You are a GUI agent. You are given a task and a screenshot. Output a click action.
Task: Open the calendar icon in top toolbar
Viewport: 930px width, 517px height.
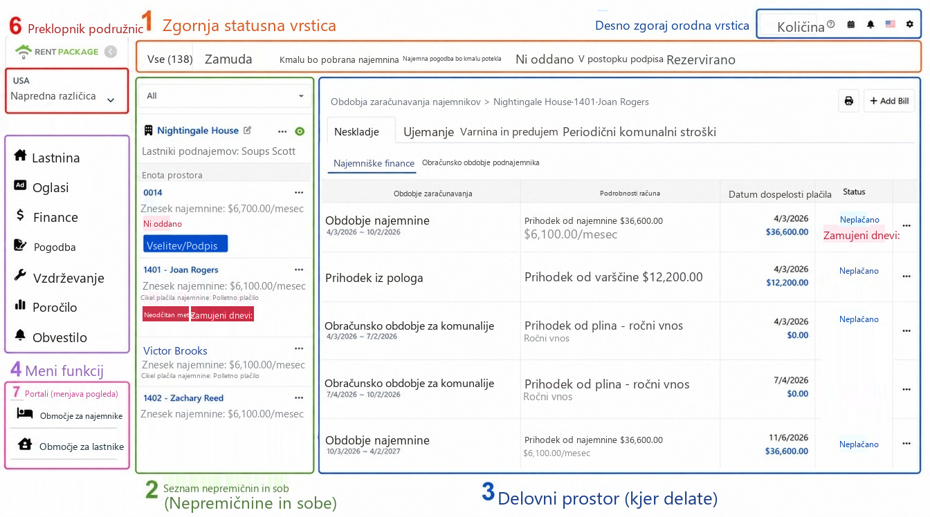point(851,24)
